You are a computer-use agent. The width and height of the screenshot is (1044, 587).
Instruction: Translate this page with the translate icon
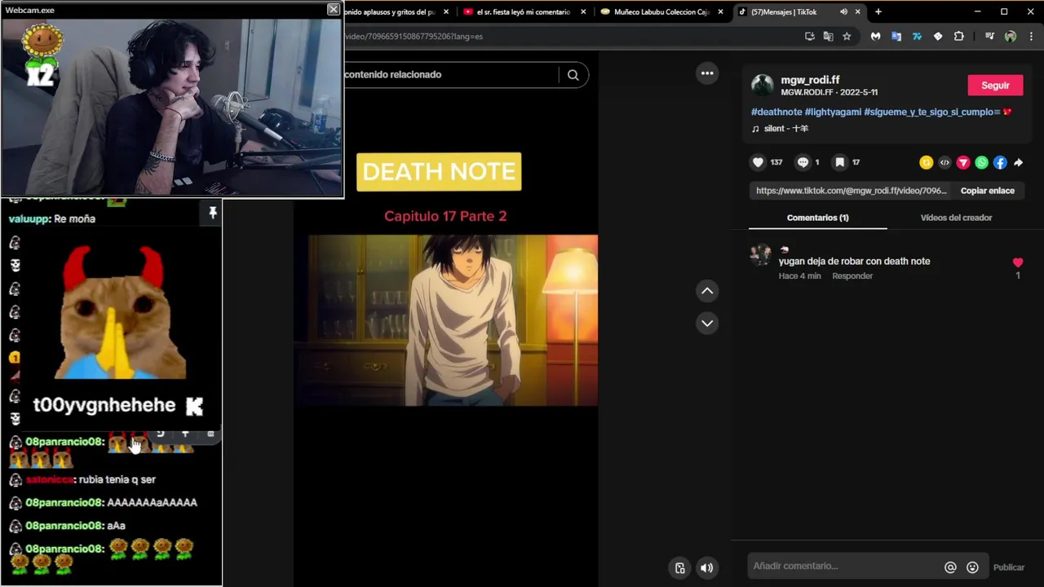828,37
